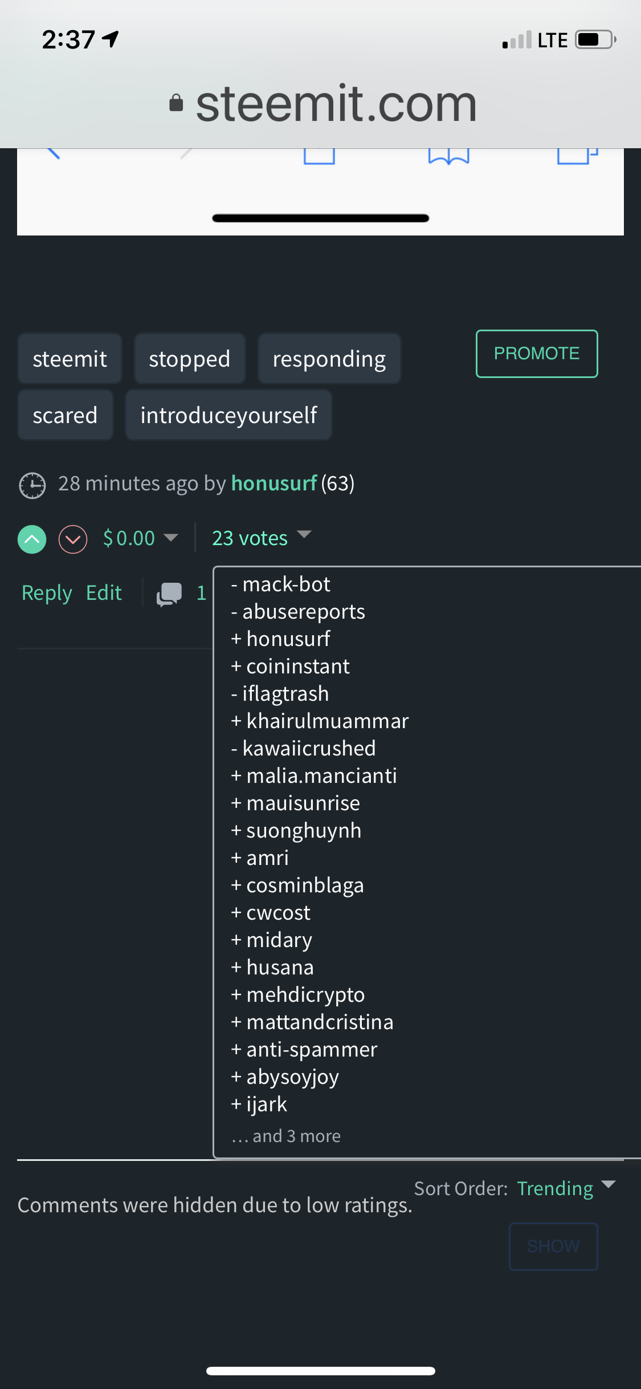This screenshot has width=641, height=1389.
Task: Select the introduceyourself tag
Action: point(228,415)
